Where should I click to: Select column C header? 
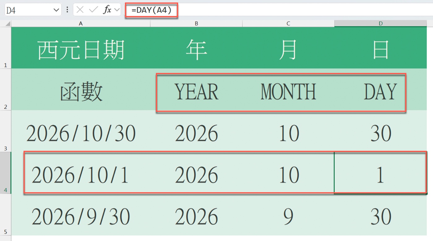pyautogui.click(x=288, y=24)
